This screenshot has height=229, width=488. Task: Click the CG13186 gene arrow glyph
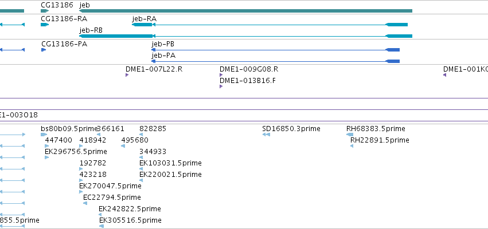pos(45,11)
